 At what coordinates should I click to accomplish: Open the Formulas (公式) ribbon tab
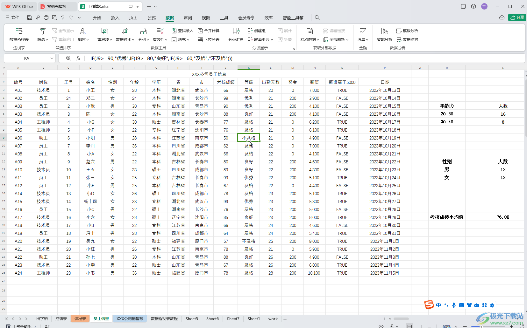pos(152,18)
